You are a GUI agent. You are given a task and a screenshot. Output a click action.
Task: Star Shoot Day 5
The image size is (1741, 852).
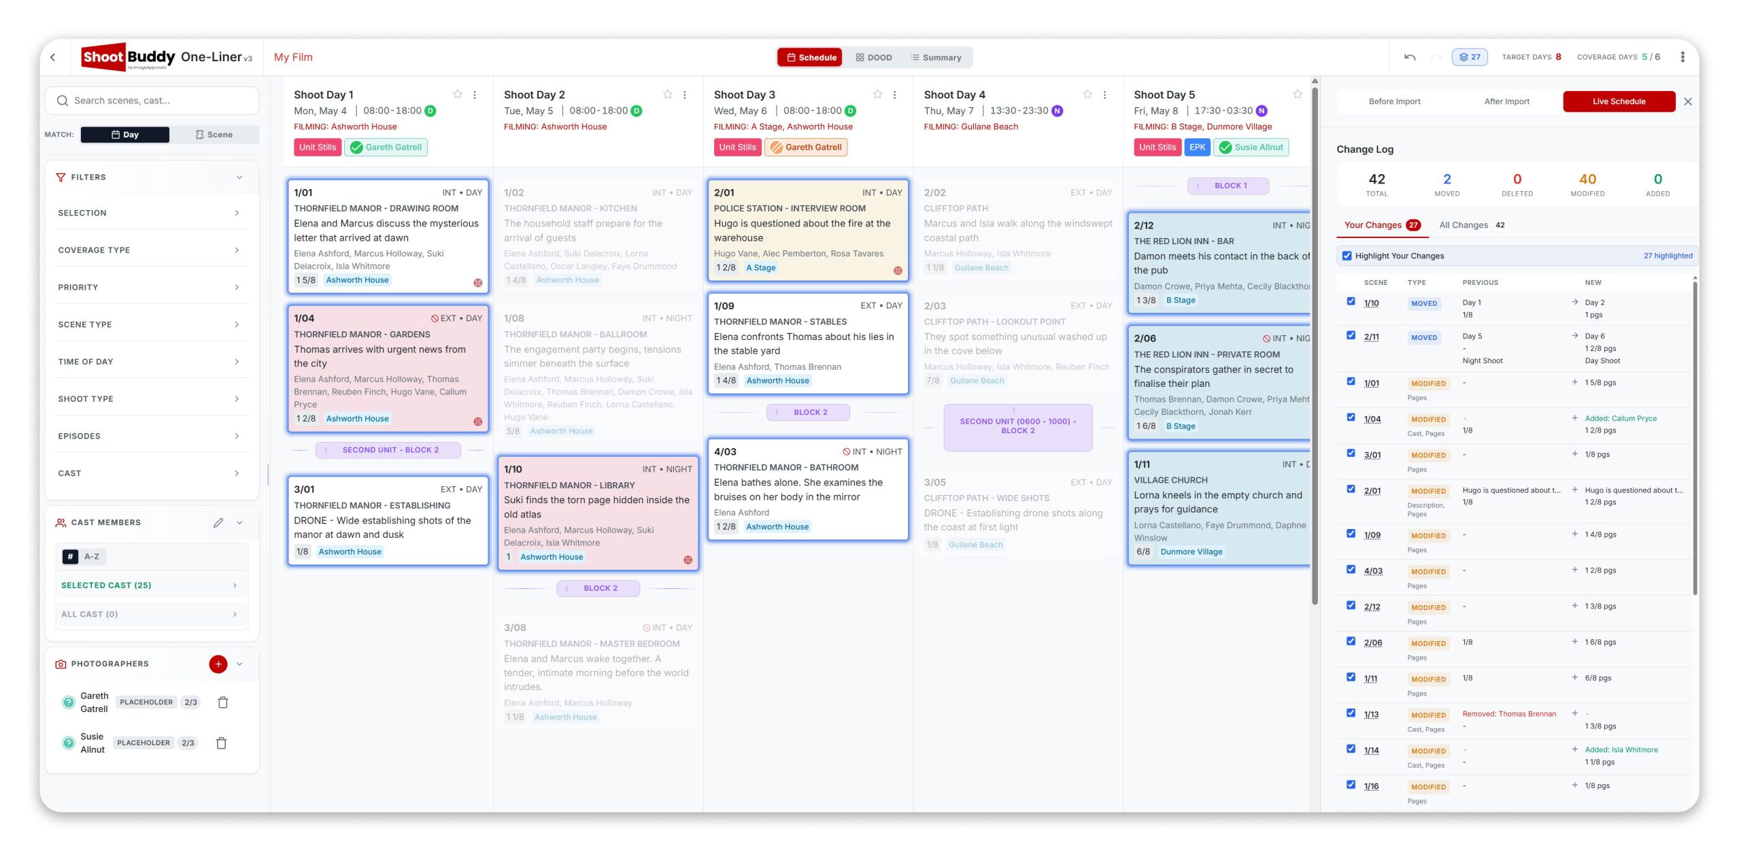(1298, 95)
